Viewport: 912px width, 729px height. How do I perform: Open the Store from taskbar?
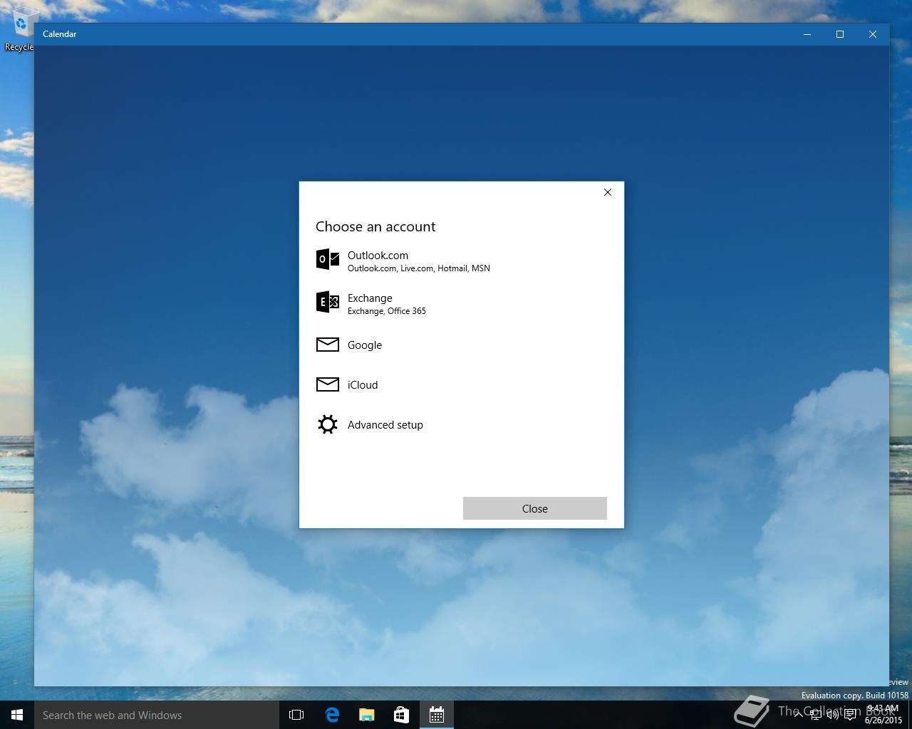tap(402, 715)
